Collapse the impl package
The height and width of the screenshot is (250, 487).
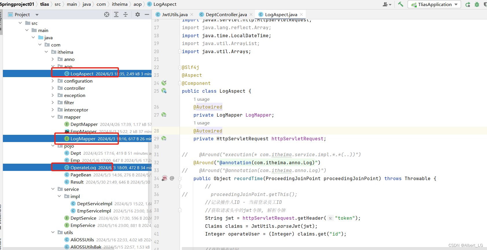tap(59, 196)
